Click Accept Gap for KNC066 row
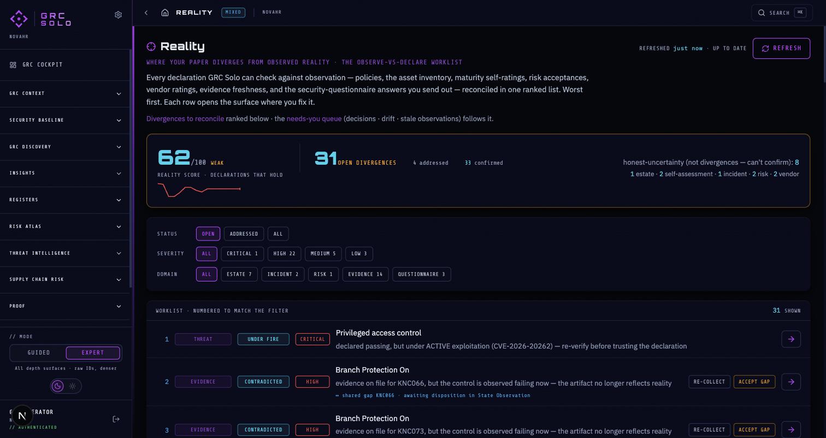This screenshot has height=438, width=826. pyautogui.click(x=754, y=382)
